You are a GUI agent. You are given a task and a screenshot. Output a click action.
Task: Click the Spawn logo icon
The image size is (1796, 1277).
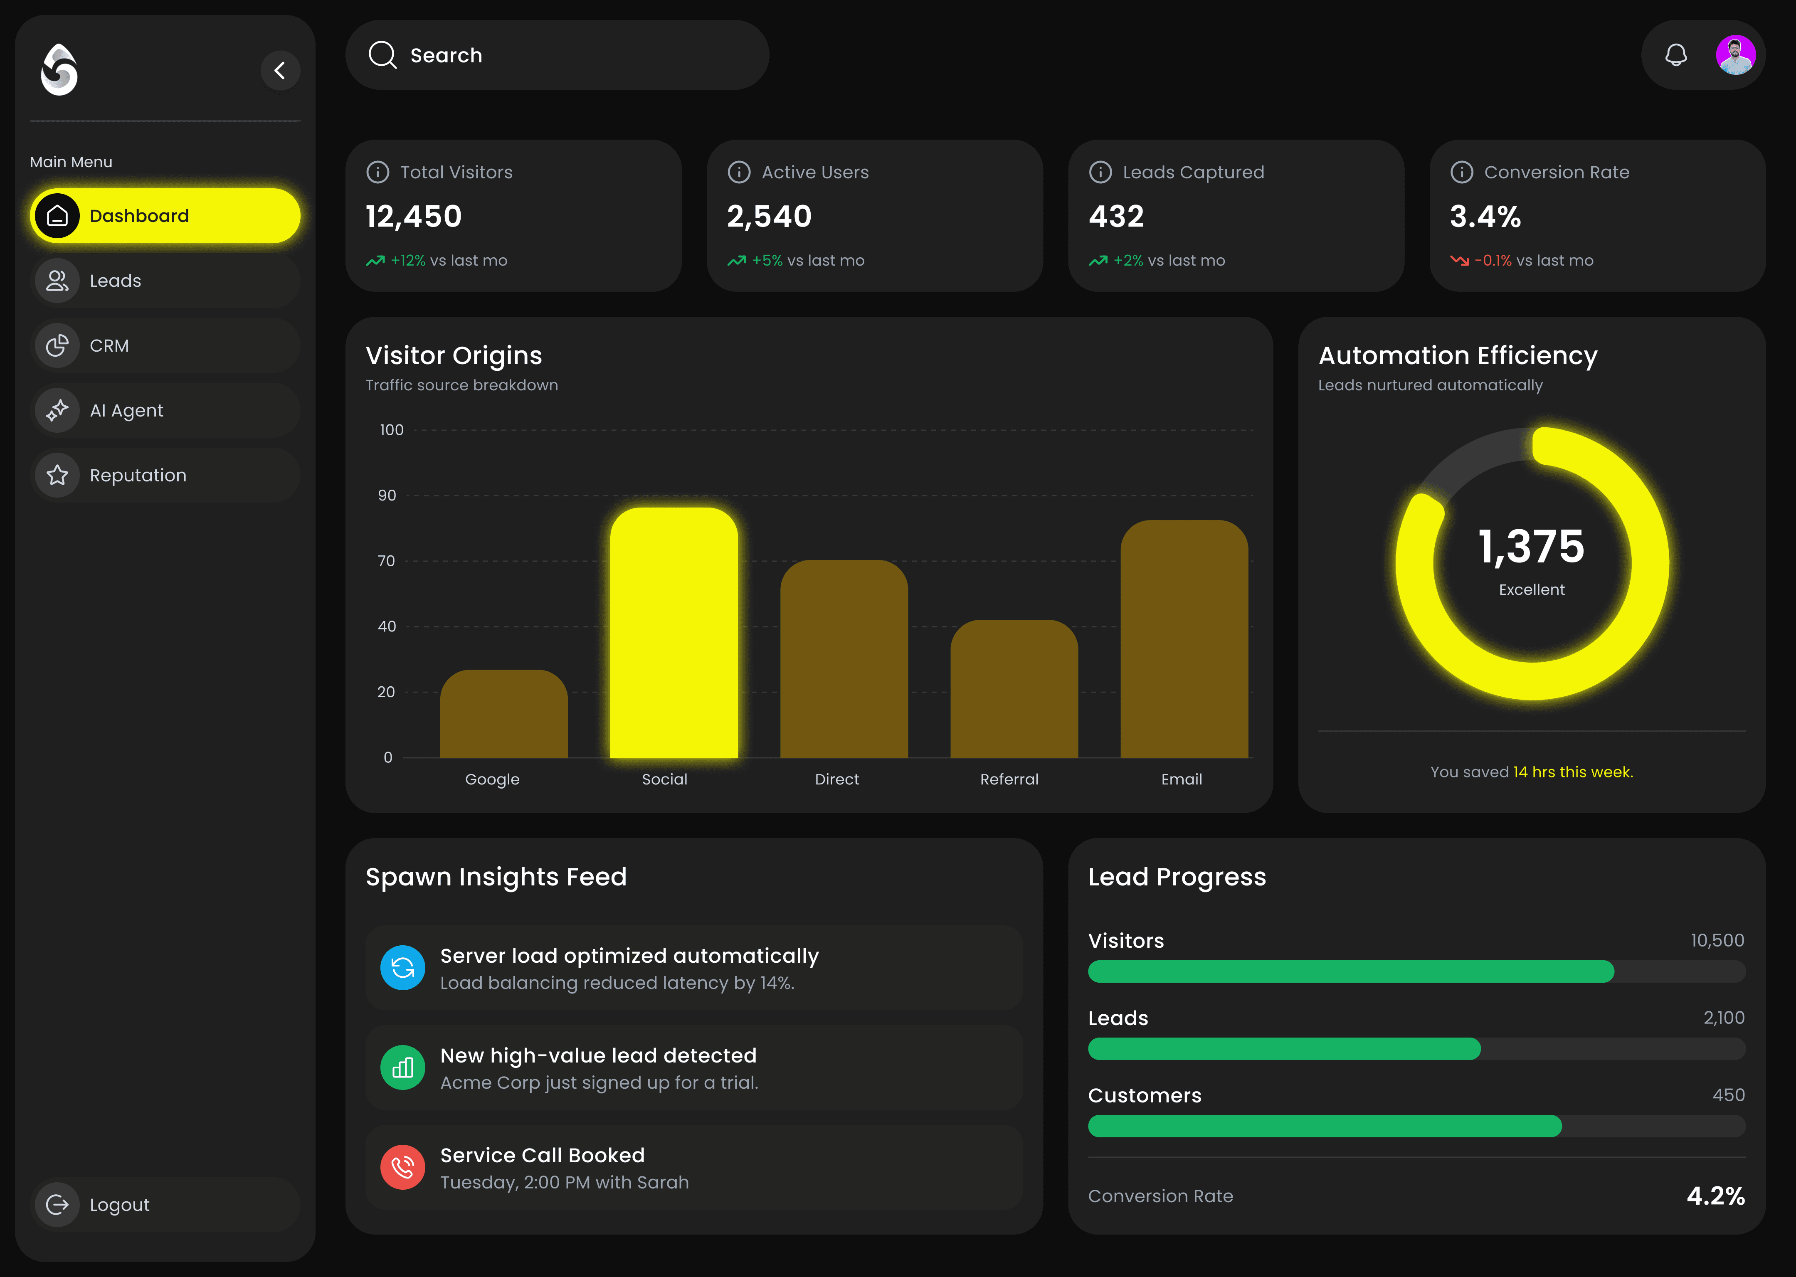point(60,70)
